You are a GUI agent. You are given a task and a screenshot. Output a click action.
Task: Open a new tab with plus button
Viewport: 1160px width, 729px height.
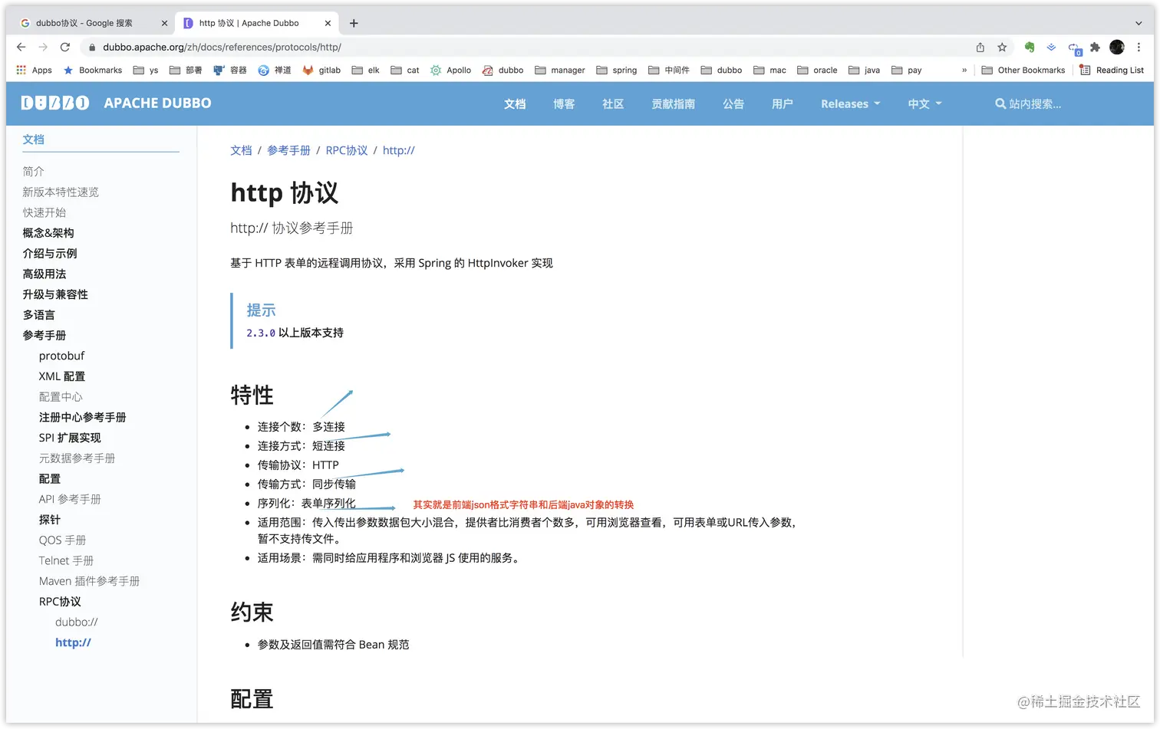point(354,23)
